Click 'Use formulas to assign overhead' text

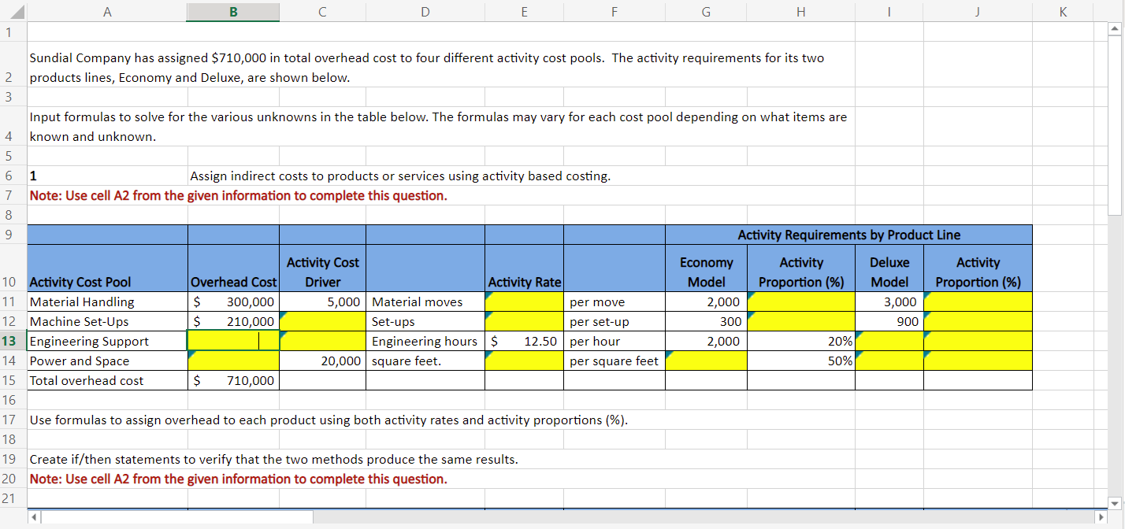click(329, 420)
